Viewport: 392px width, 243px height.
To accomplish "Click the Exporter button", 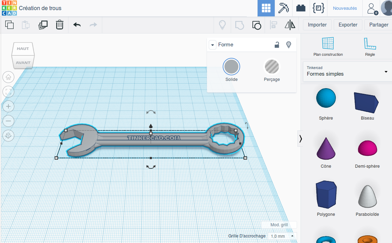I will point(348,25).
